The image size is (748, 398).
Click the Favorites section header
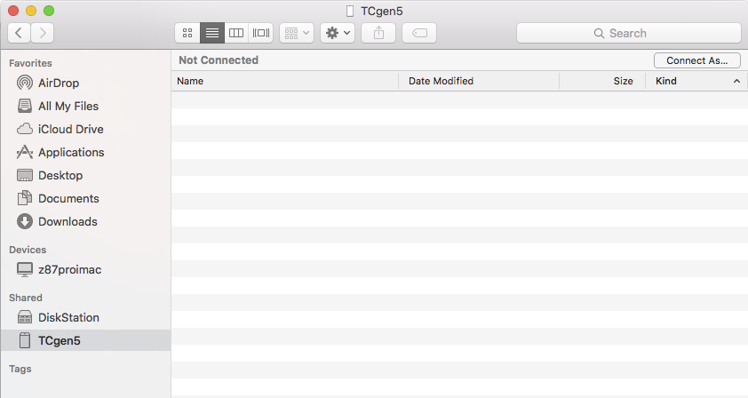[x=30, y=63]
